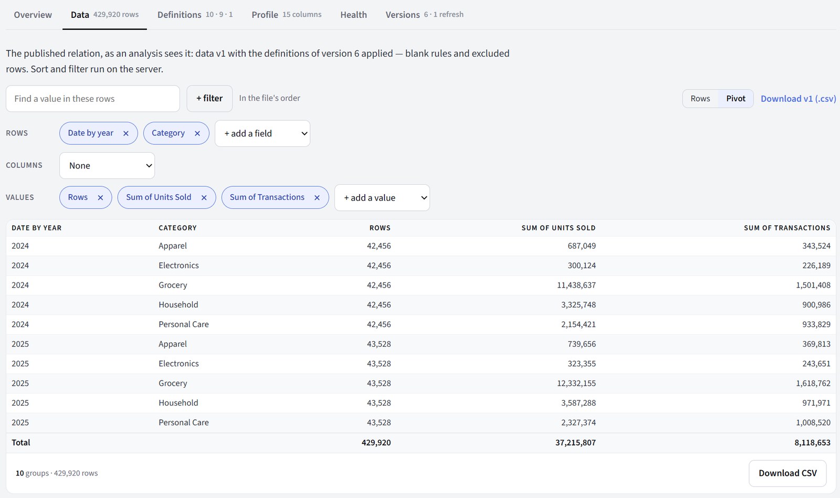
Task: Click the Category chip label
Action: 168,133
